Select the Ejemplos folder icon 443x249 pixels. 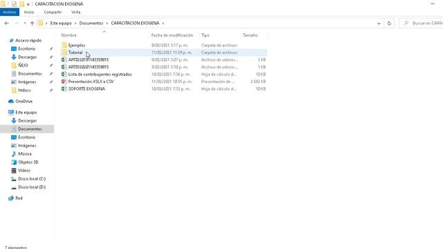[64, 45]
